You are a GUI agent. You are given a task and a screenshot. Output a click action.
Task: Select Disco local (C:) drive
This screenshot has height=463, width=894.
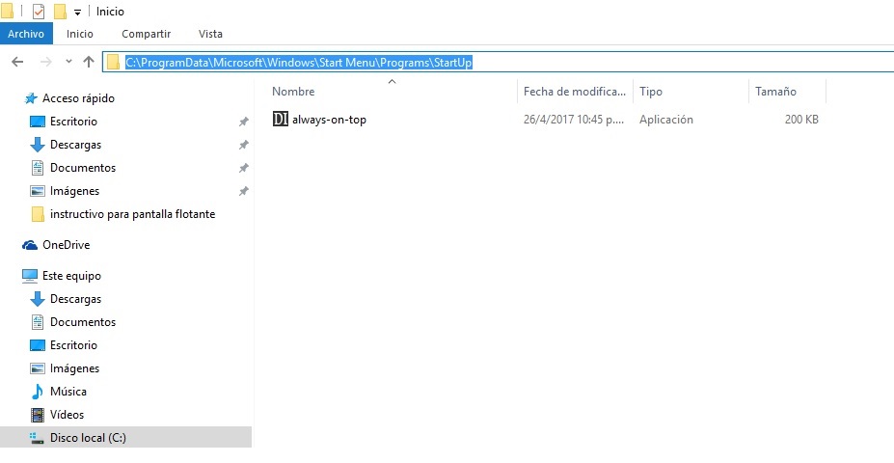pyautogui.click(x=88, y=438)
